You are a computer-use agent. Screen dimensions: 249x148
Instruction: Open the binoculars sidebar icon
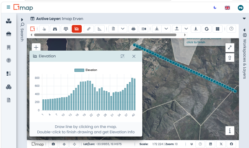tap(9, 21)
